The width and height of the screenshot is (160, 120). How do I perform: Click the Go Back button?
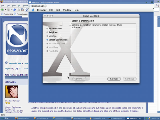tap(114, 79)
